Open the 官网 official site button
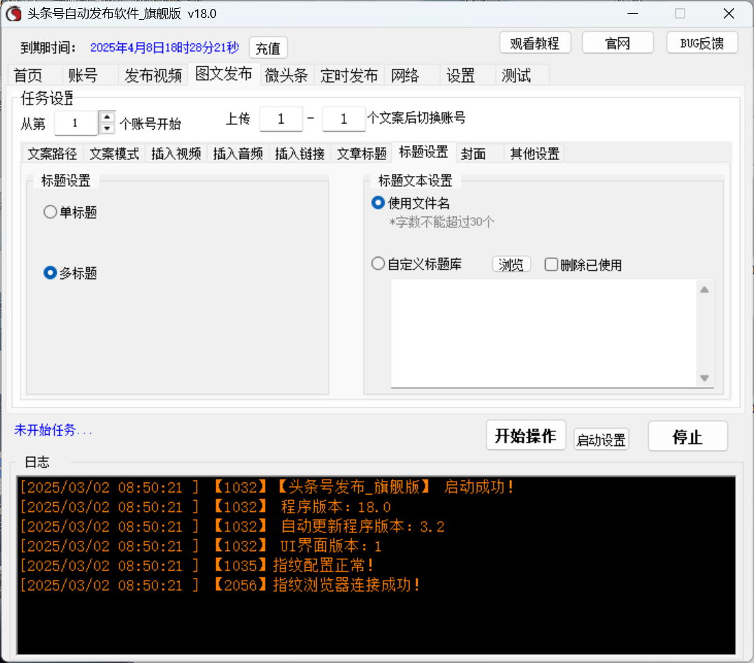This screenshot has height=663, width=754. pos(617,43)
